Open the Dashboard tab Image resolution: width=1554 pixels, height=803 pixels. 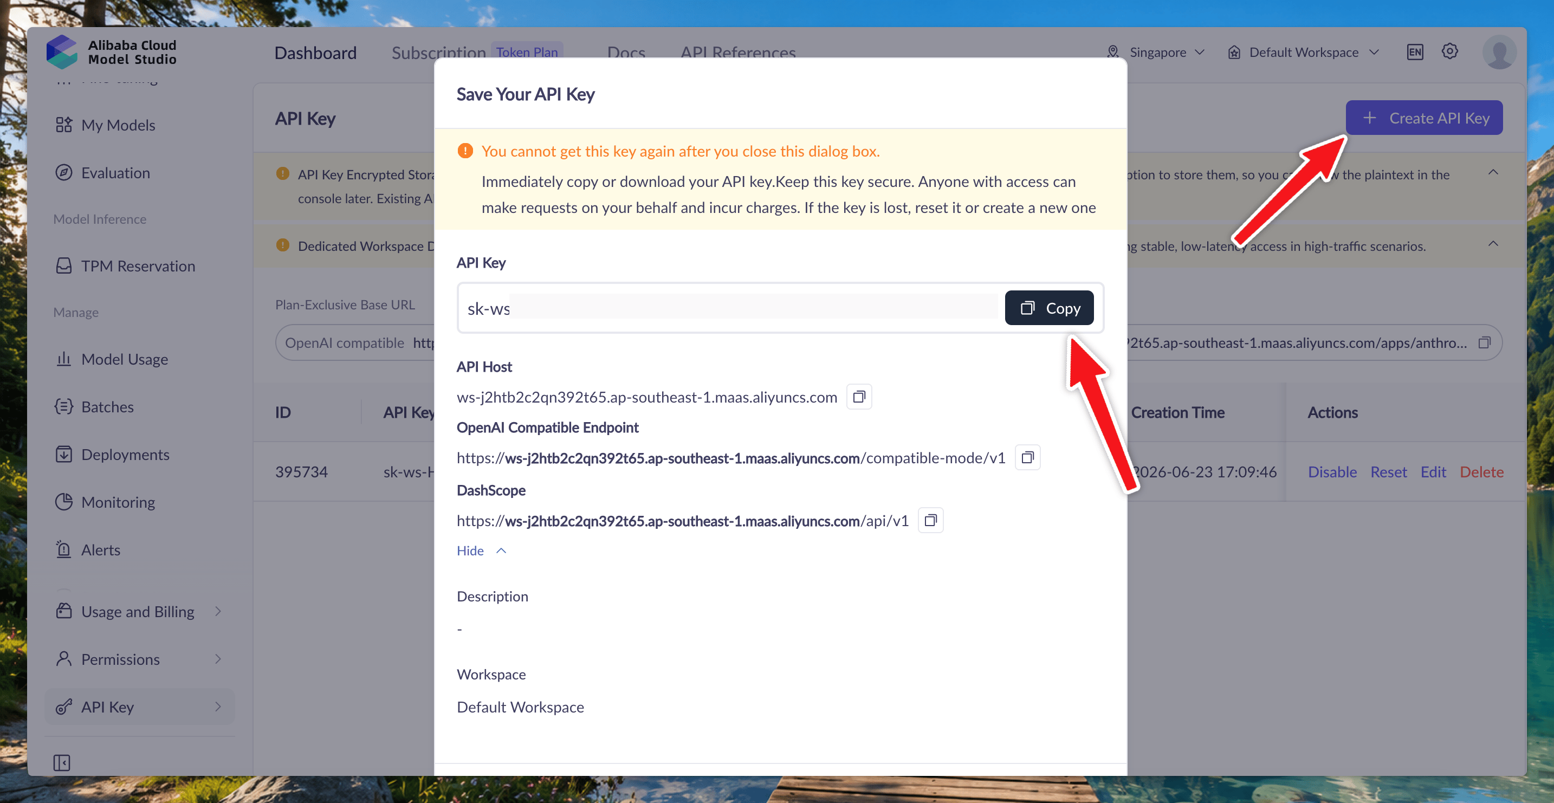[315, 53]
